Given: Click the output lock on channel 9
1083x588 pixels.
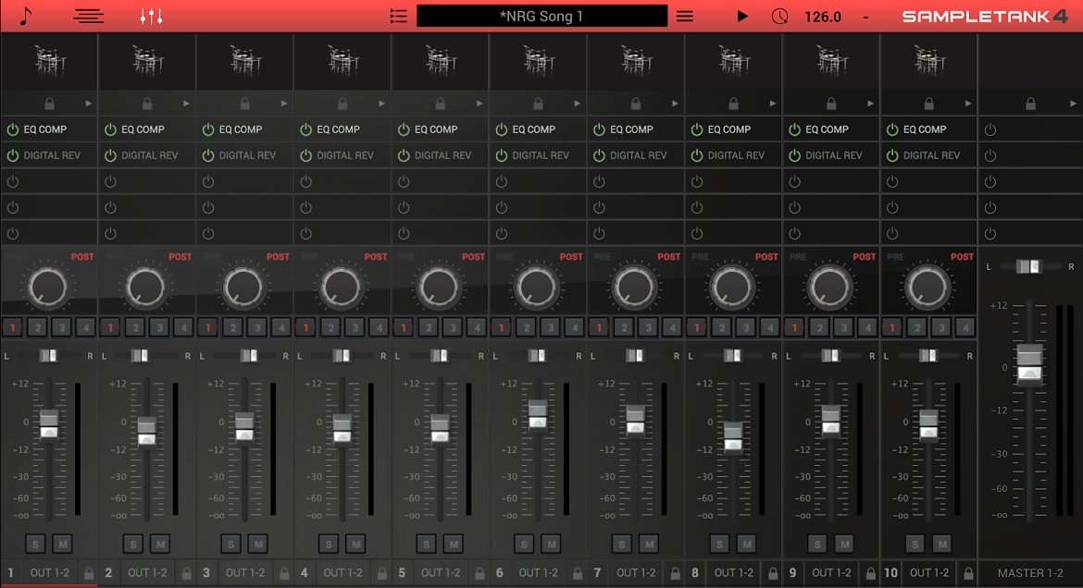Looking at the screenshot, I should 870,573.
